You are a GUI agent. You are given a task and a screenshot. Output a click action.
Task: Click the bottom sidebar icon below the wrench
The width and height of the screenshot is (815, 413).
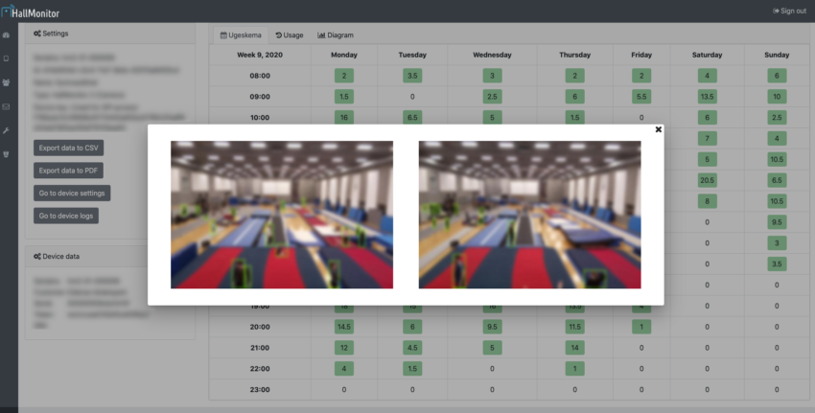pyautogui.click(x=7, y=153)
